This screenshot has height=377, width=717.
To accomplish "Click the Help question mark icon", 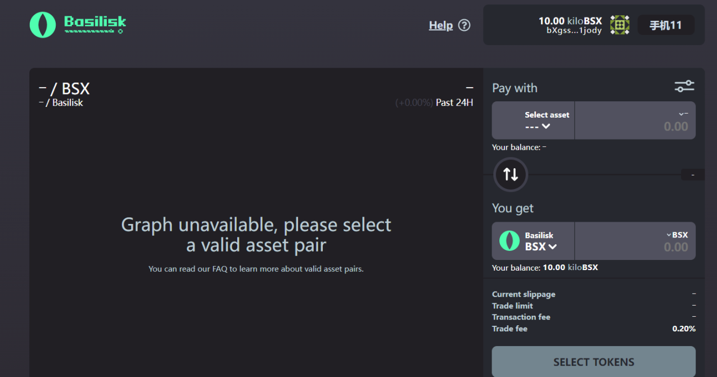I will pos(464,25).
